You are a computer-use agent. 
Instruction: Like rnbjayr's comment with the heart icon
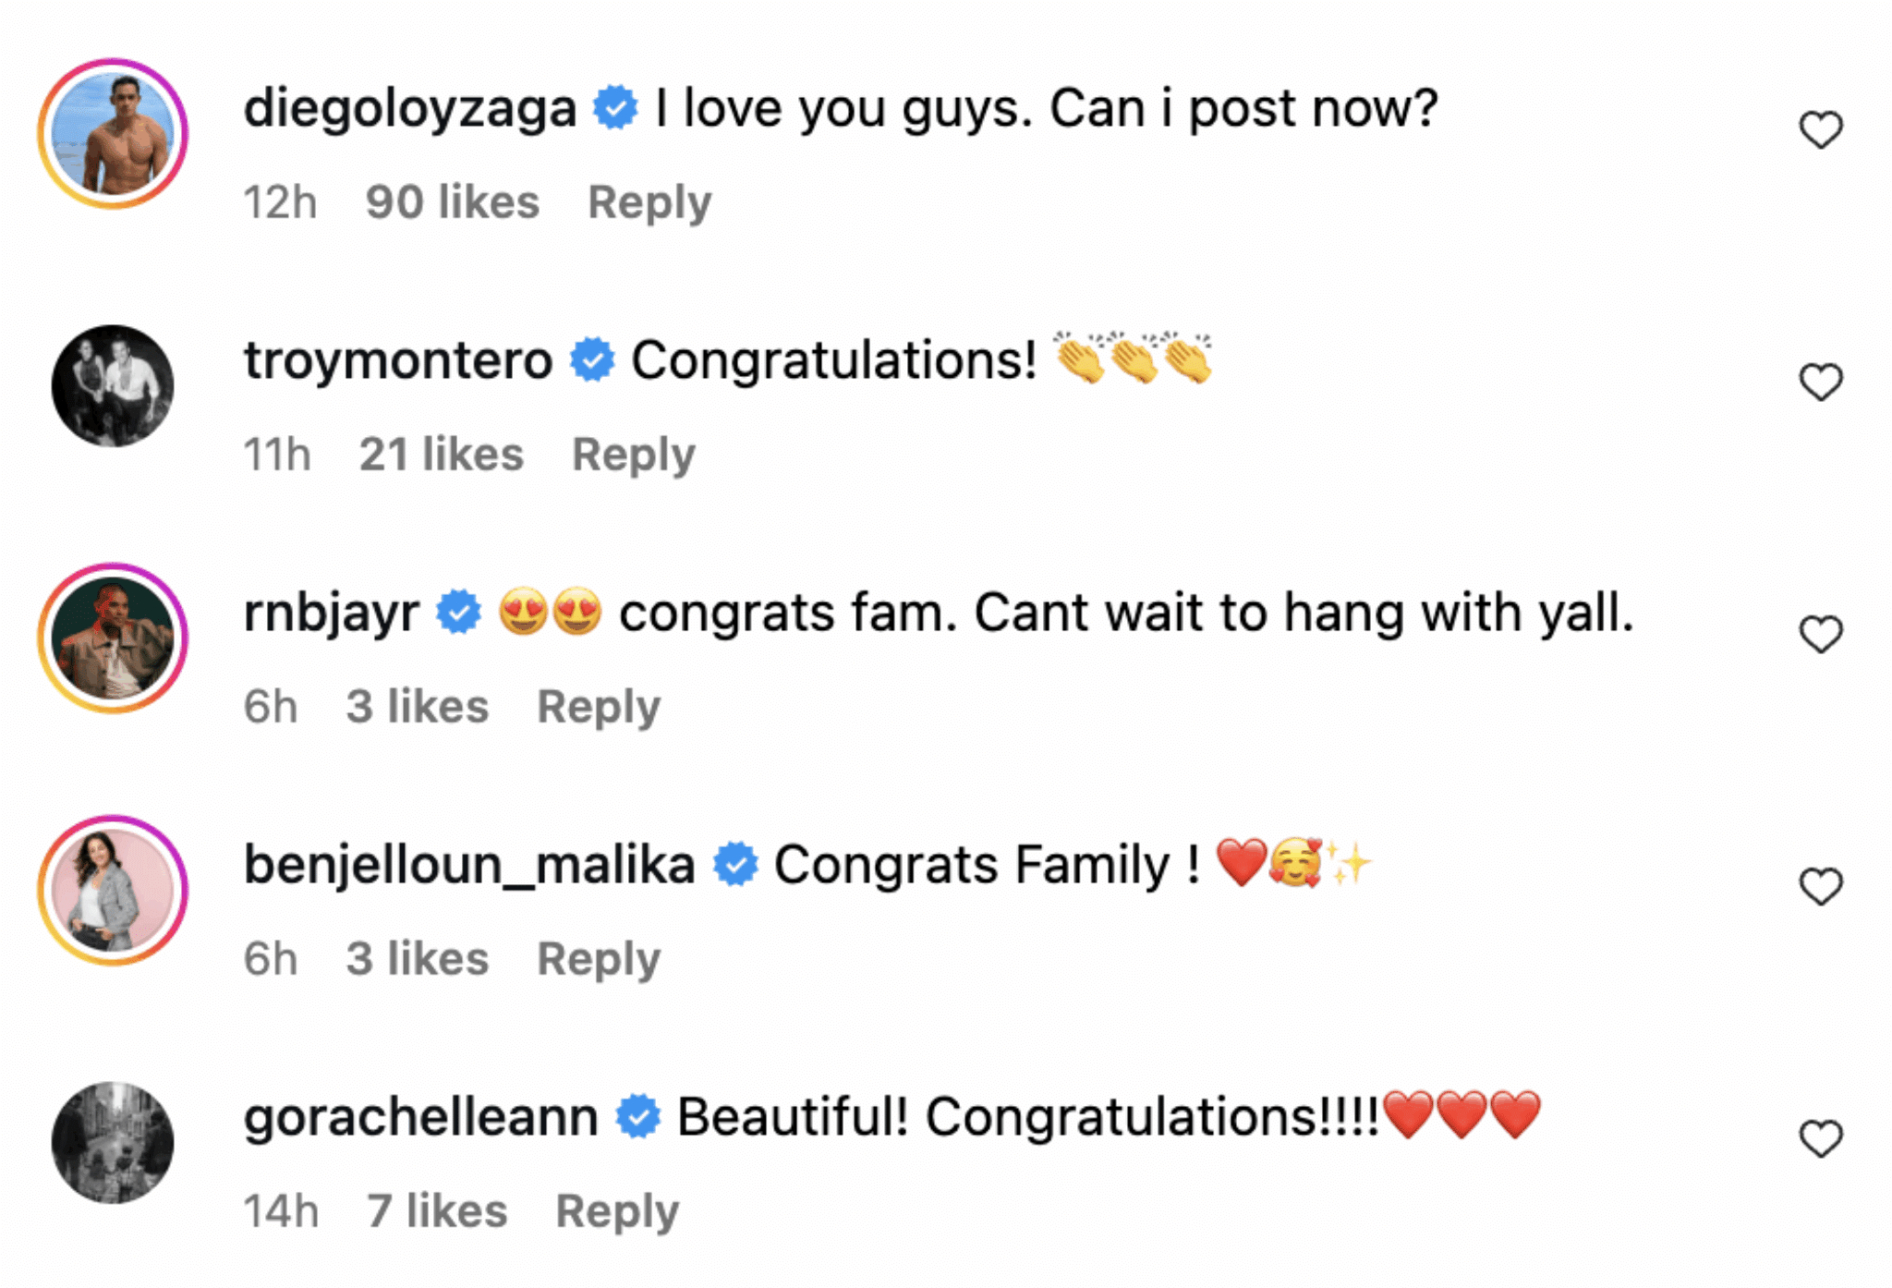coord(1820,634)
